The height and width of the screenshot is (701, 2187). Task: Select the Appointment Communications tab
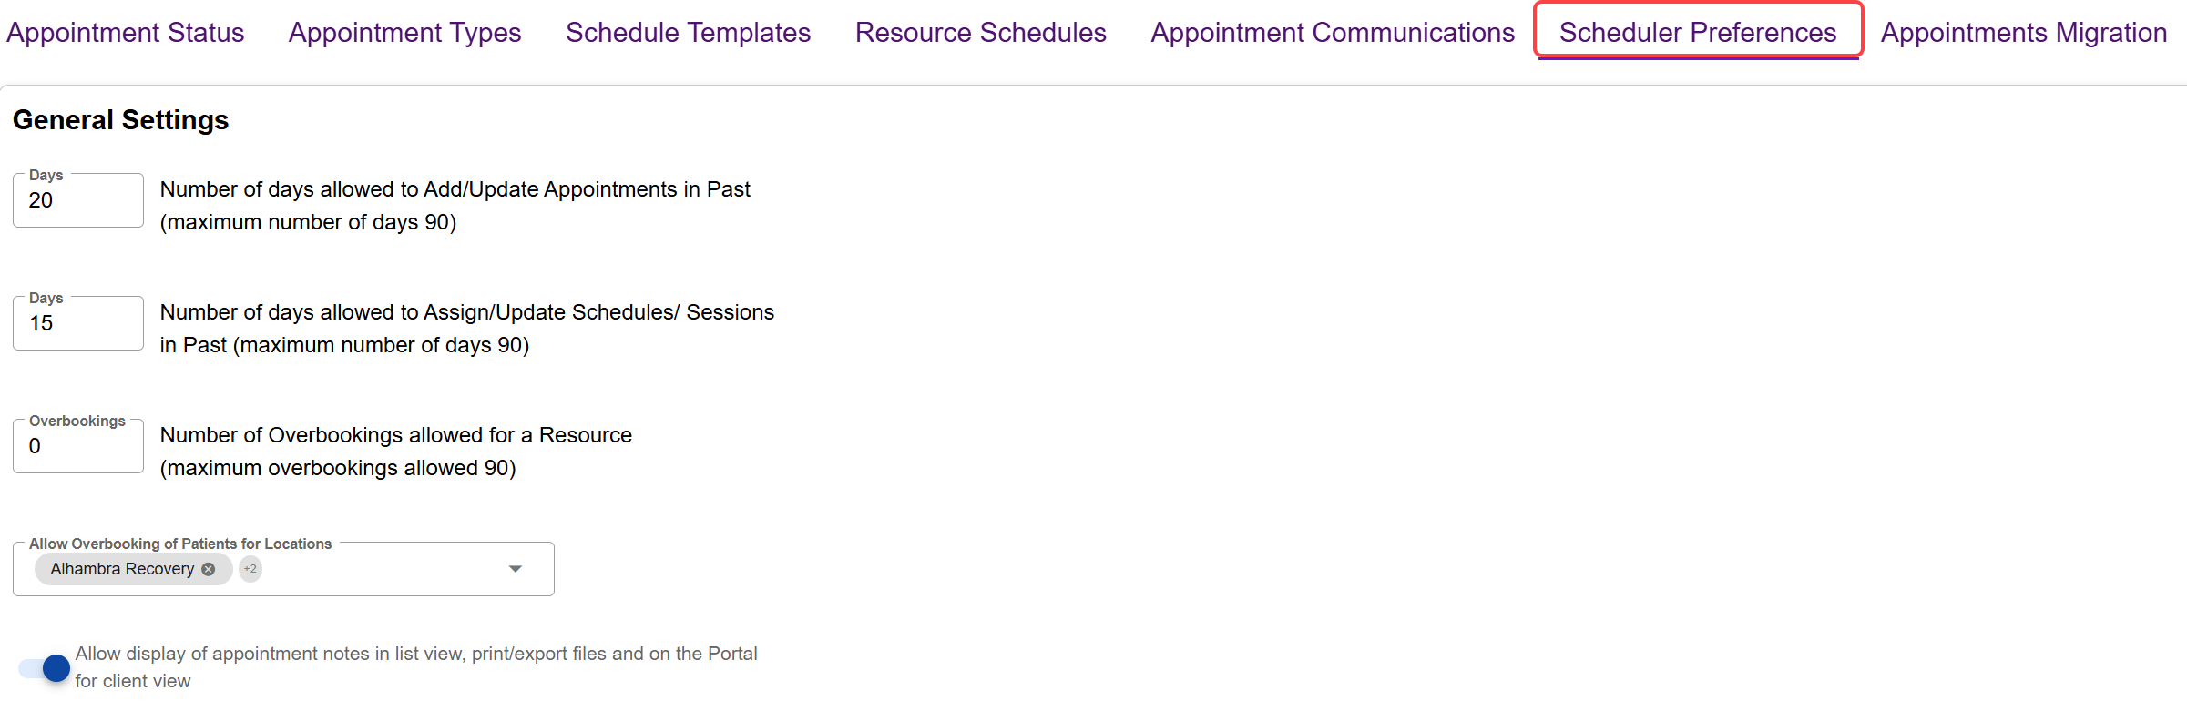pos(1332,33)
